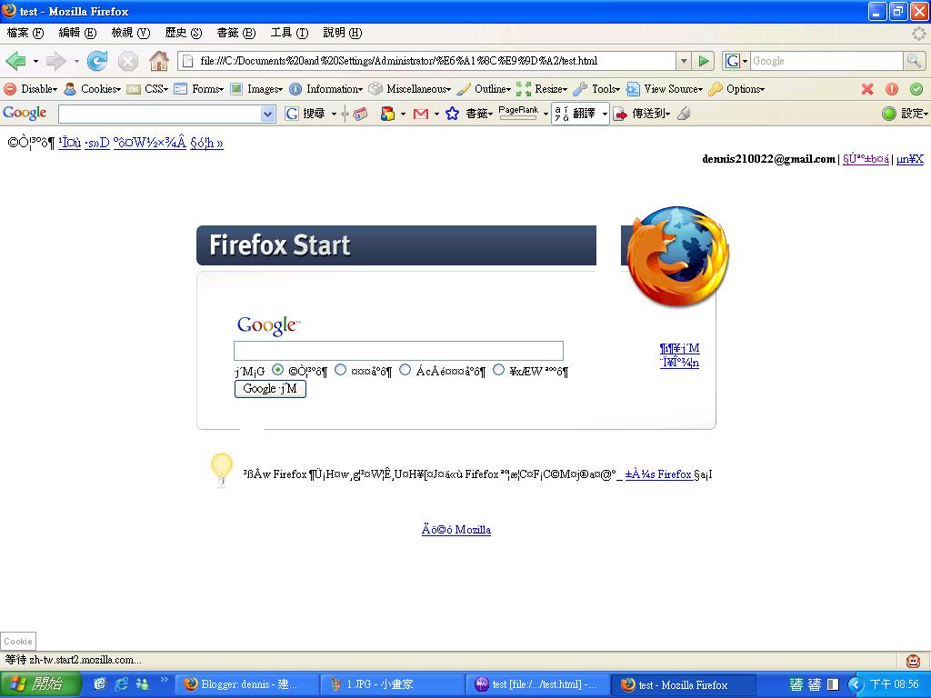
Task: Click the green settings circle icon
Action: (x=889, y=114)
